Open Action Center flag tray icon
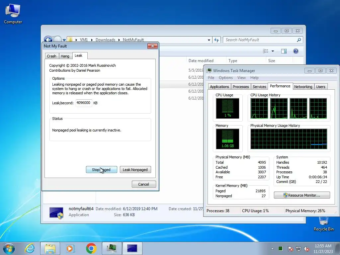The image size is (340, 255). (x=290, y=249)
